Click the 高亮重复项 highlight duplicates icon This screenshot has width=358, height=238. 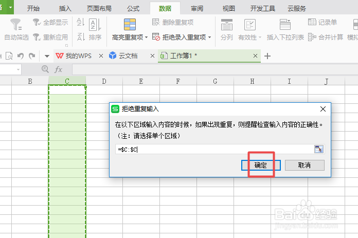[130, 24]
